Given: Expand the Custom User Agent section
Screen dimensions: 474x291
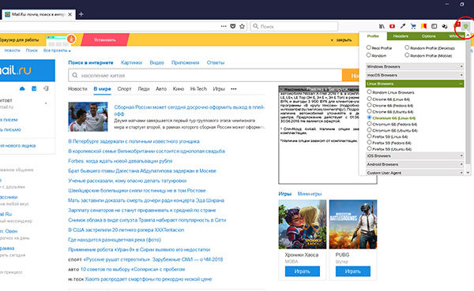Looking at the screenshot, I should point(415,173).
